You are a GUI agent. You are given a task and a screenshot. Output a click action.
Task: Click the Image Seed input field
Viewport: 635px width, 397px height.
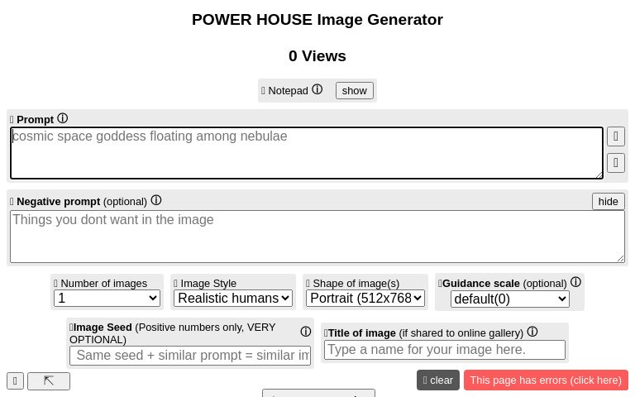(190, 356)
